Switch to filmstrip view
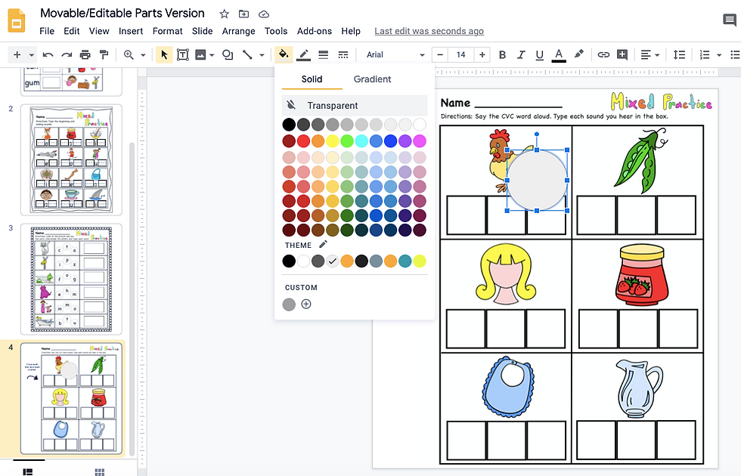Image resolution: width=741 pixels, height=476 pixels. [29, 471]
